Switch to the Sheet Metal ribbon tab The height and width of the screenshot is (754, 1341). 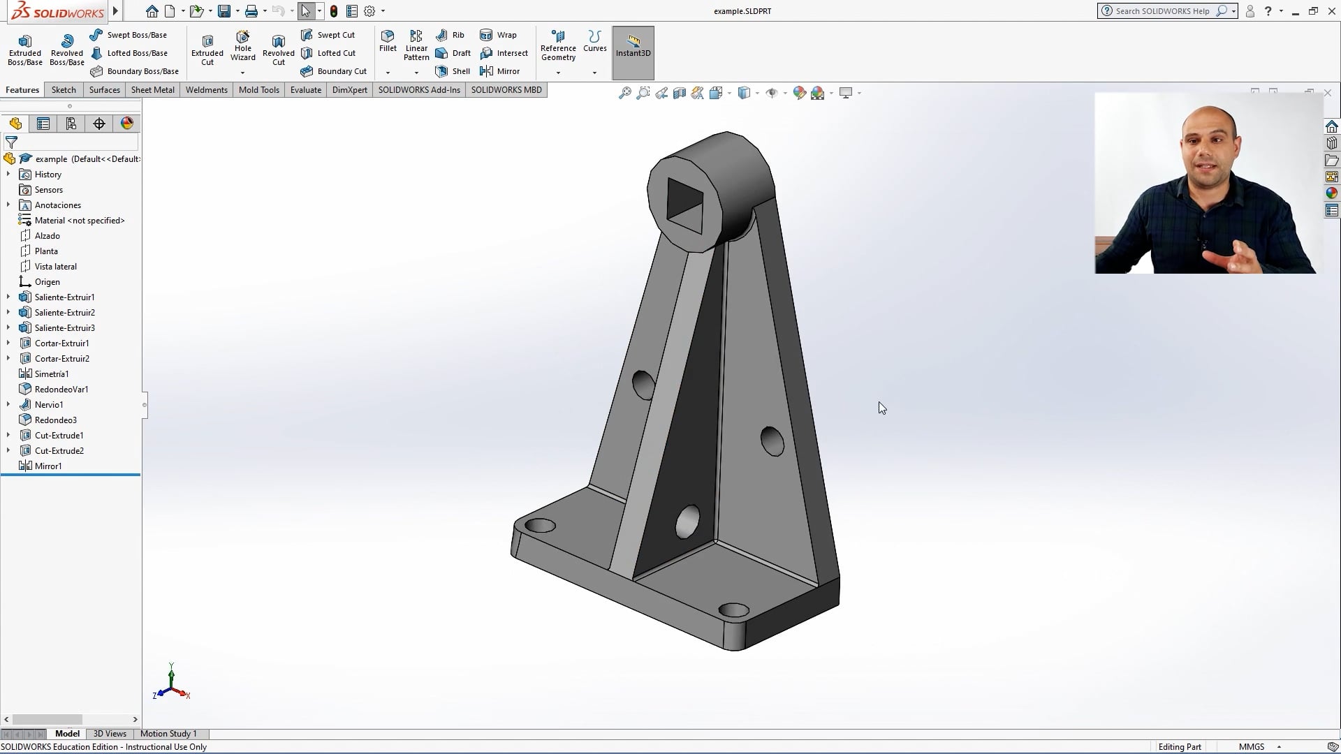(152, 89)
